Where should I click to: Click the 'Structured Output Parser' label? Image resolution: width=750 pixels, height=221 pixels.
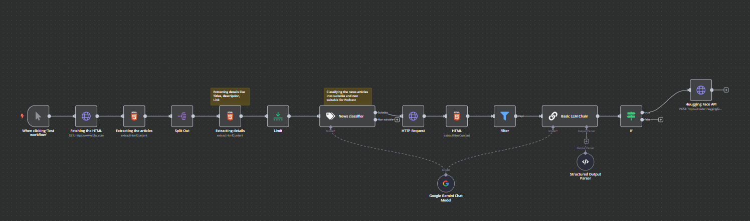coord(585,175)
